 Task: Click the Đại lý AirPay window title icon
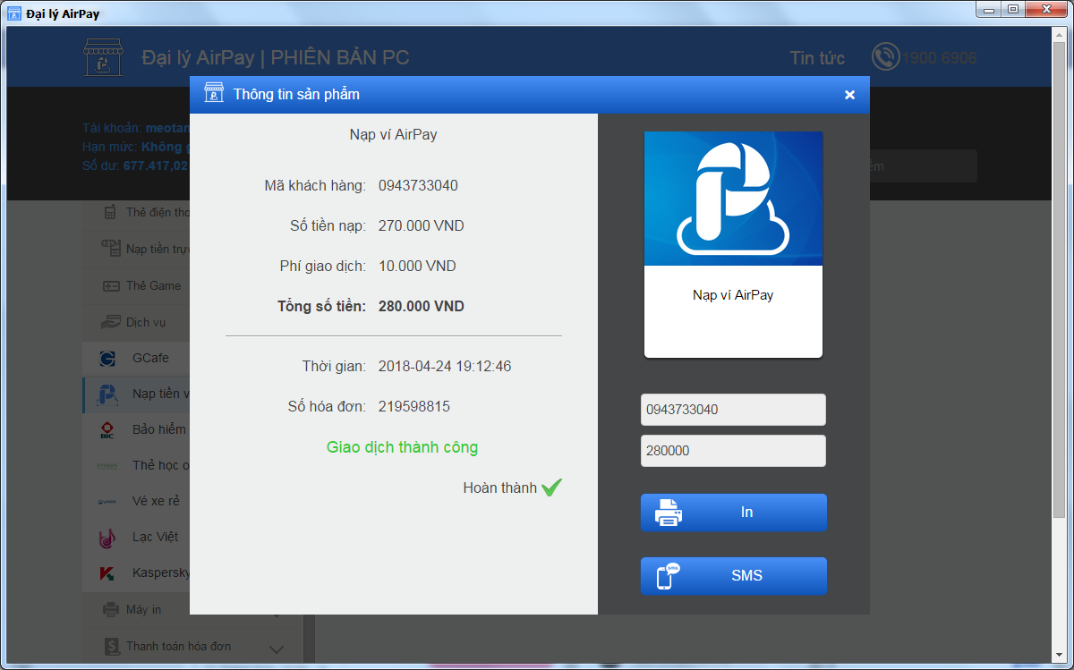[14, 13]
